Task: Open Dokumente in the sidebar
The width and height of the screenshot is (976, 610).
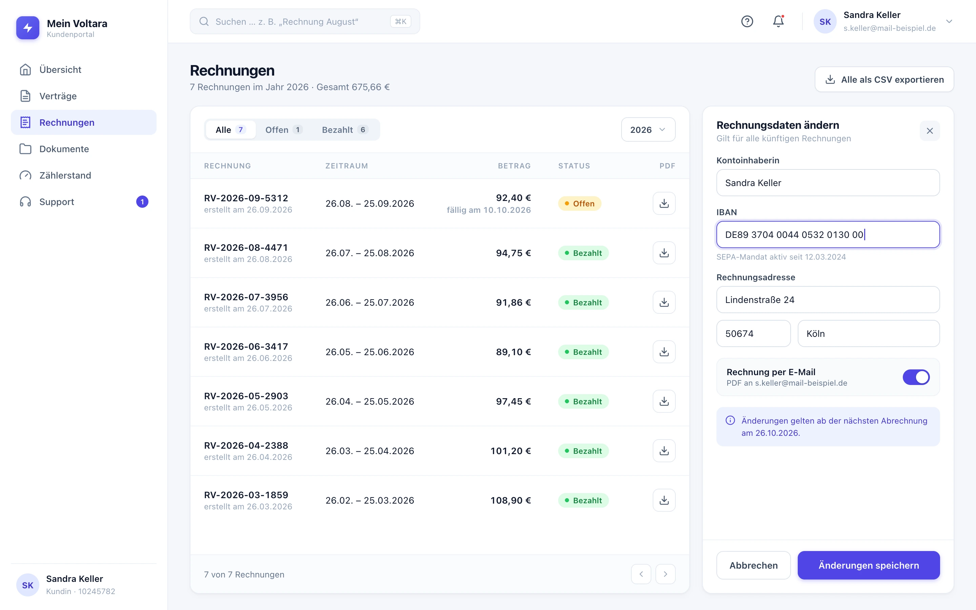Action: tap(83, 149)
